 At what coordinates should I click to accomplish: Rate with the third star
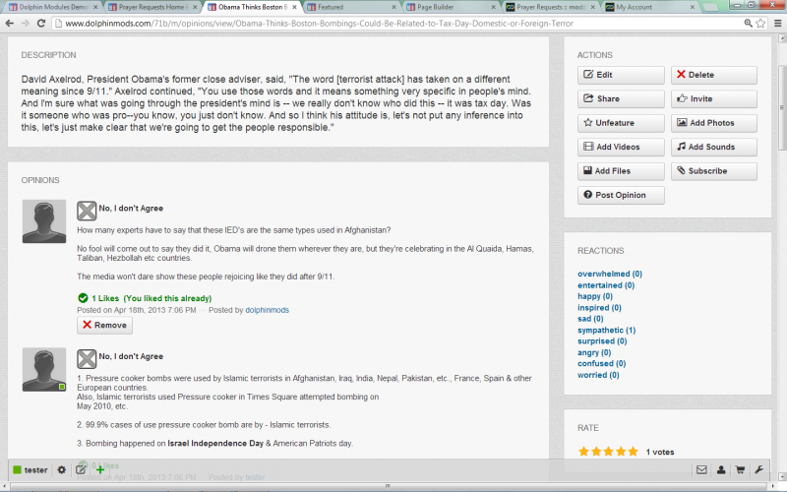608,452
